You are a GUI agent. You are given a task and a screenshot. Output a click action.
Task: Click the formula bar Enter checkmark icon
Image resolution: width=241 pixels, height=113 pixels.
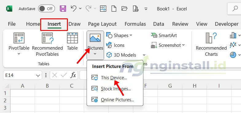(64, 75)
